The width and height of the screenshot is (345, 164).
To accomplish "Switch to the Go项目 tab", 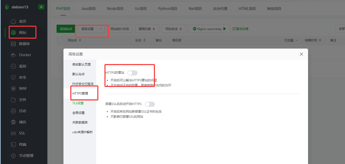I will pyautogui.click(x=141, y=9).
